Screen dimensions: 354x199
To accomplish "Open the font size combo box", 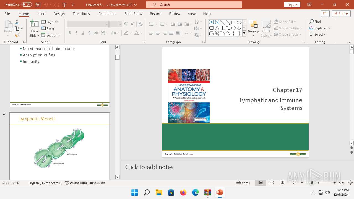I will (x=115, y=24).
